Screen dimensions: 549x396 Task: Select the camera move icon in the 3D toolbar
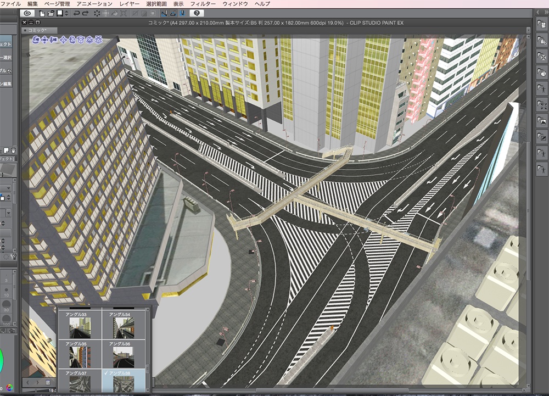pos(44,40)
